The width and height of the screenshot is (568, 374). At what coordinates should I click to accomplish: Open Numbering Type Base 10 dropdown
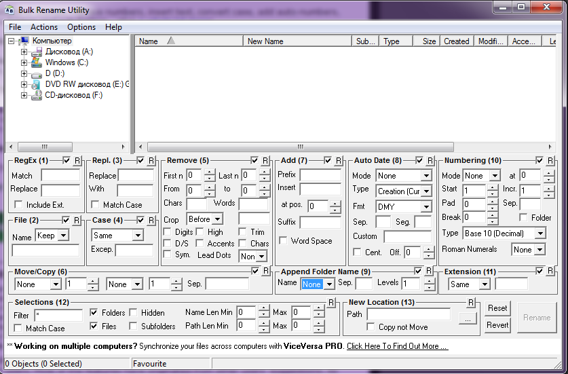tap(540, 233)
